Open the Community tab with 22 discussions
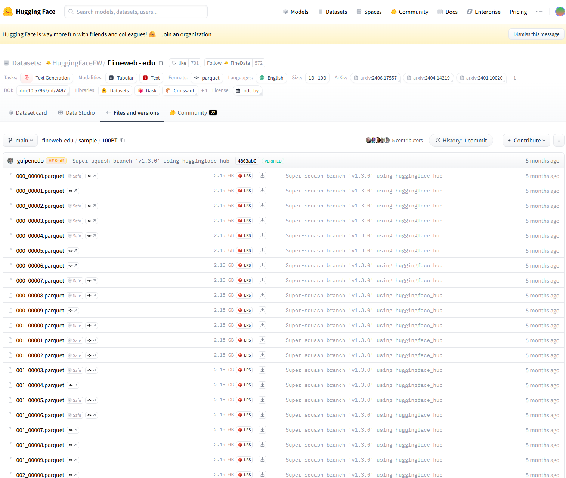This screenshot has width=566, height=478. (193, 112)
